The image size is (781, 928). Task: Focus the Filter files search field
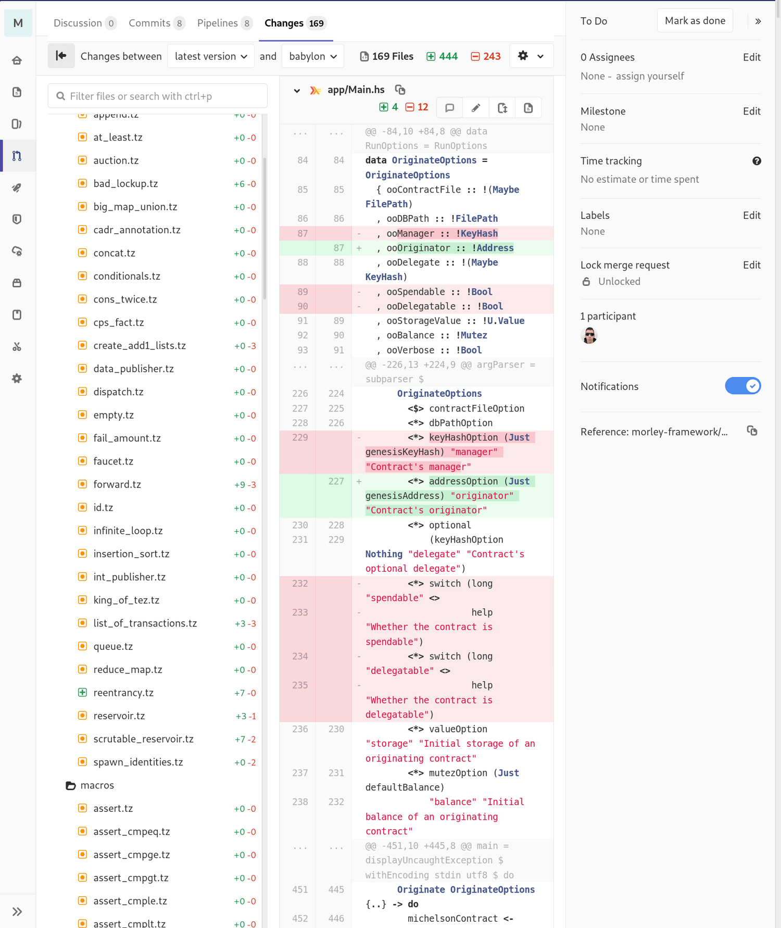point(158,96)
